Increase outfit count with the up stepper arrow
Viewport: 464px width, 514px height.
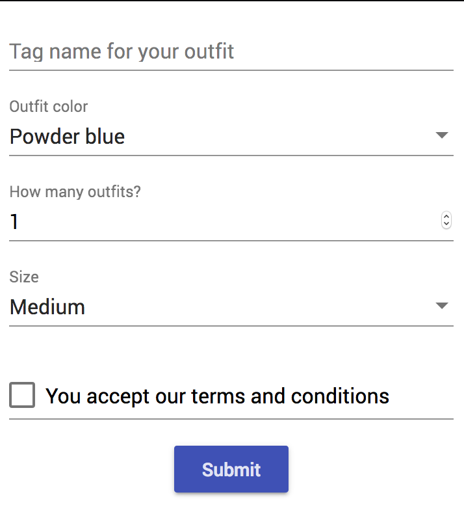(446, 217)
